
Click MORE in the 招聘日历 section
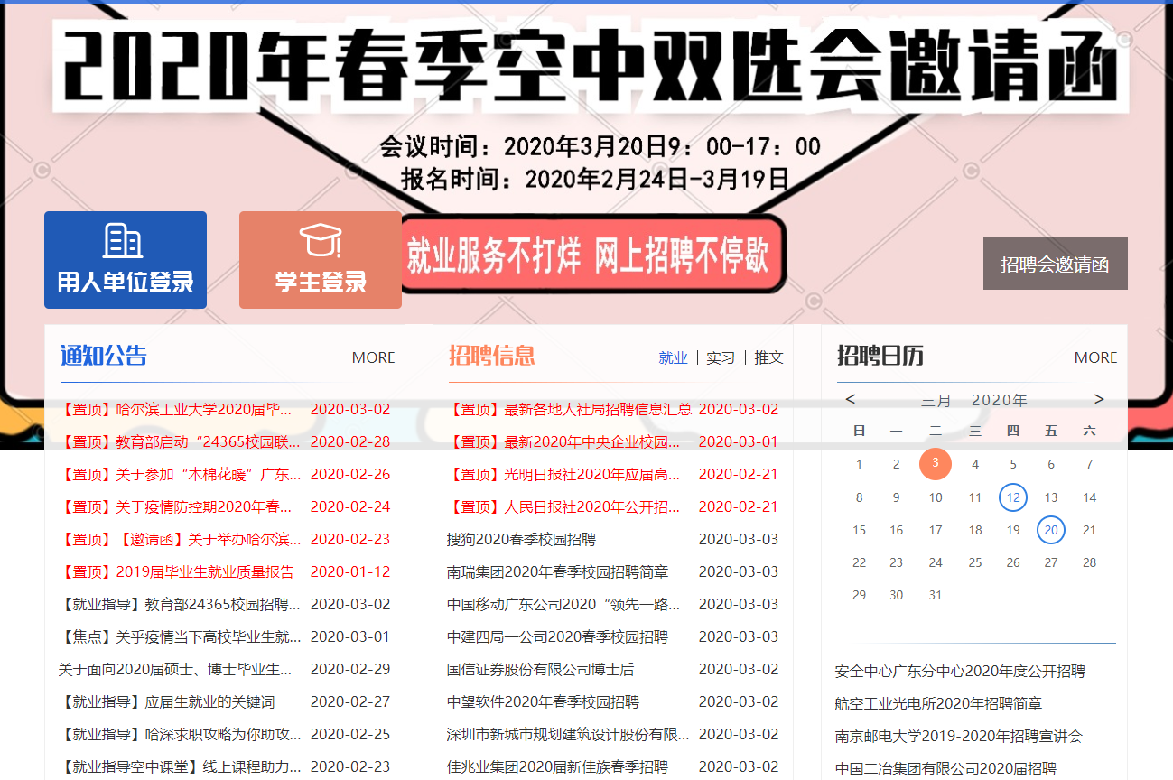pyautogui.click(x=1095, y=357)
